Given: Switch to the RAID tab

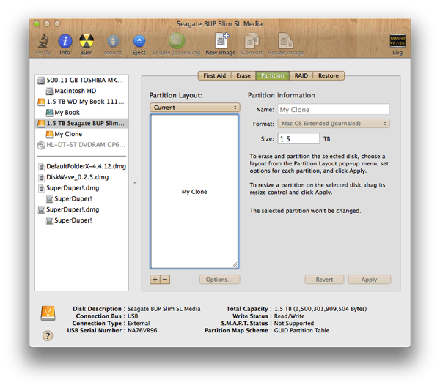Looking at the screenshot, I should coord(301,75).
